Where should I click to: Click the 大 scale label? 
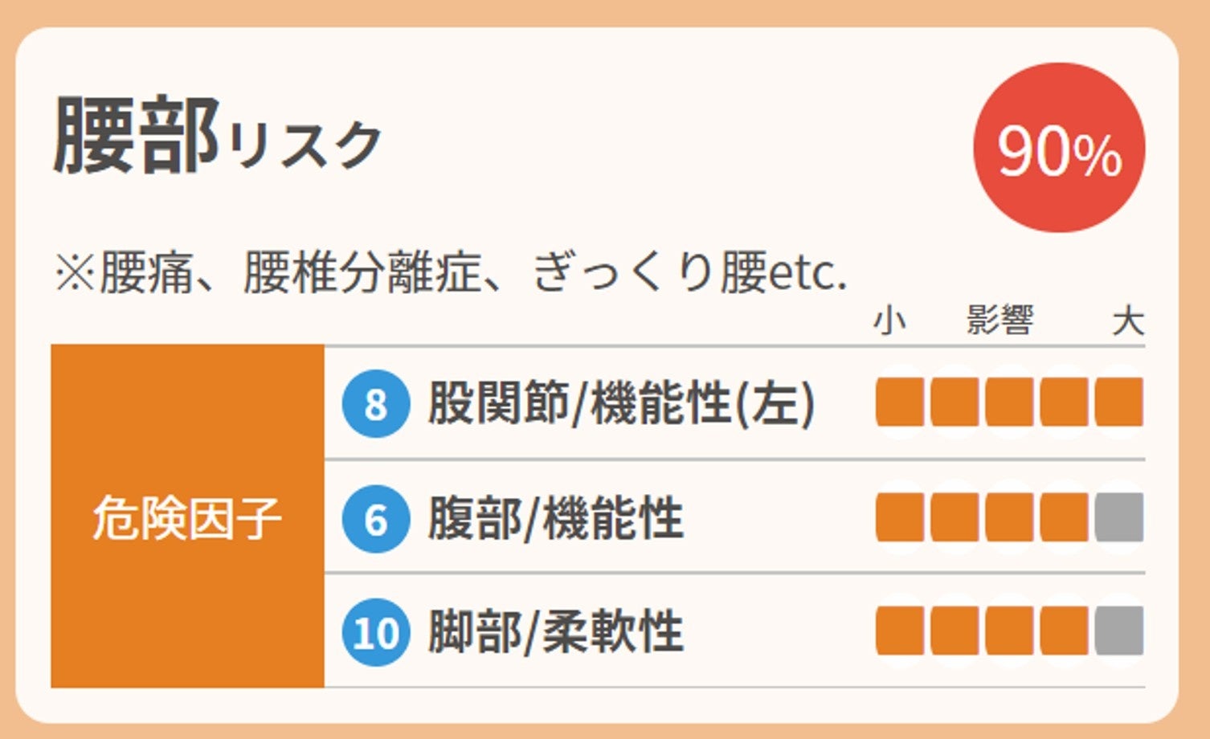pos(1128,321)
